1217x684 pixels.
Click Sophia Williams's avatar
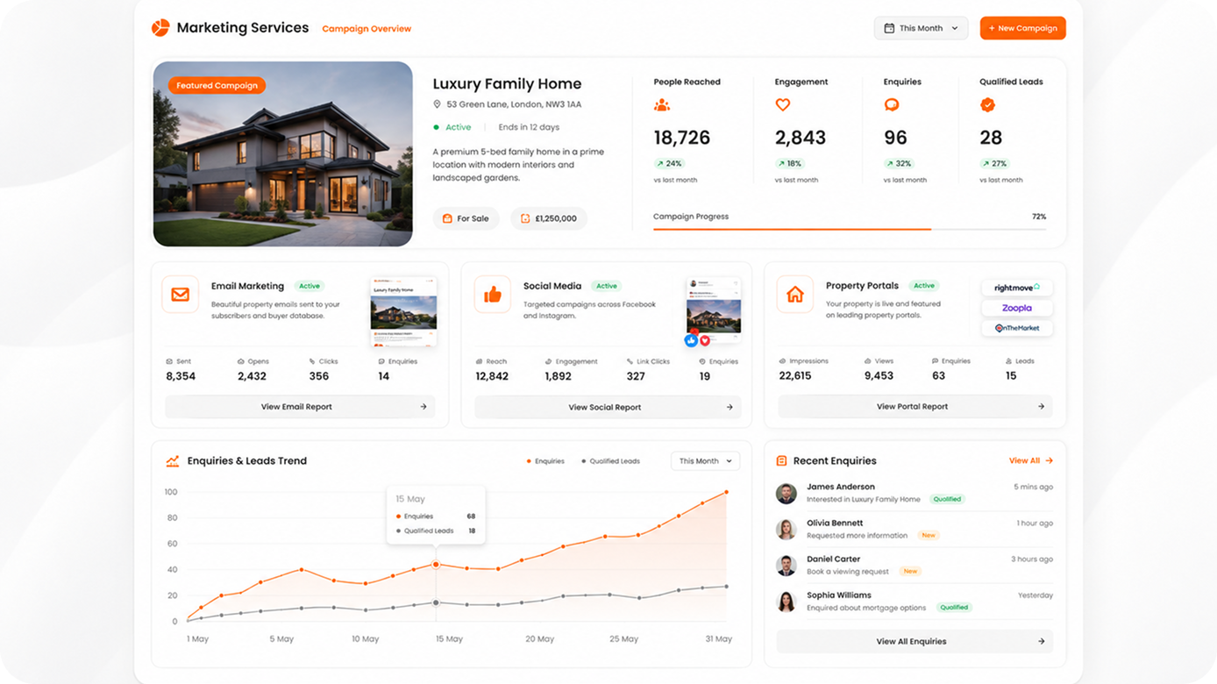tap(786, 601)
